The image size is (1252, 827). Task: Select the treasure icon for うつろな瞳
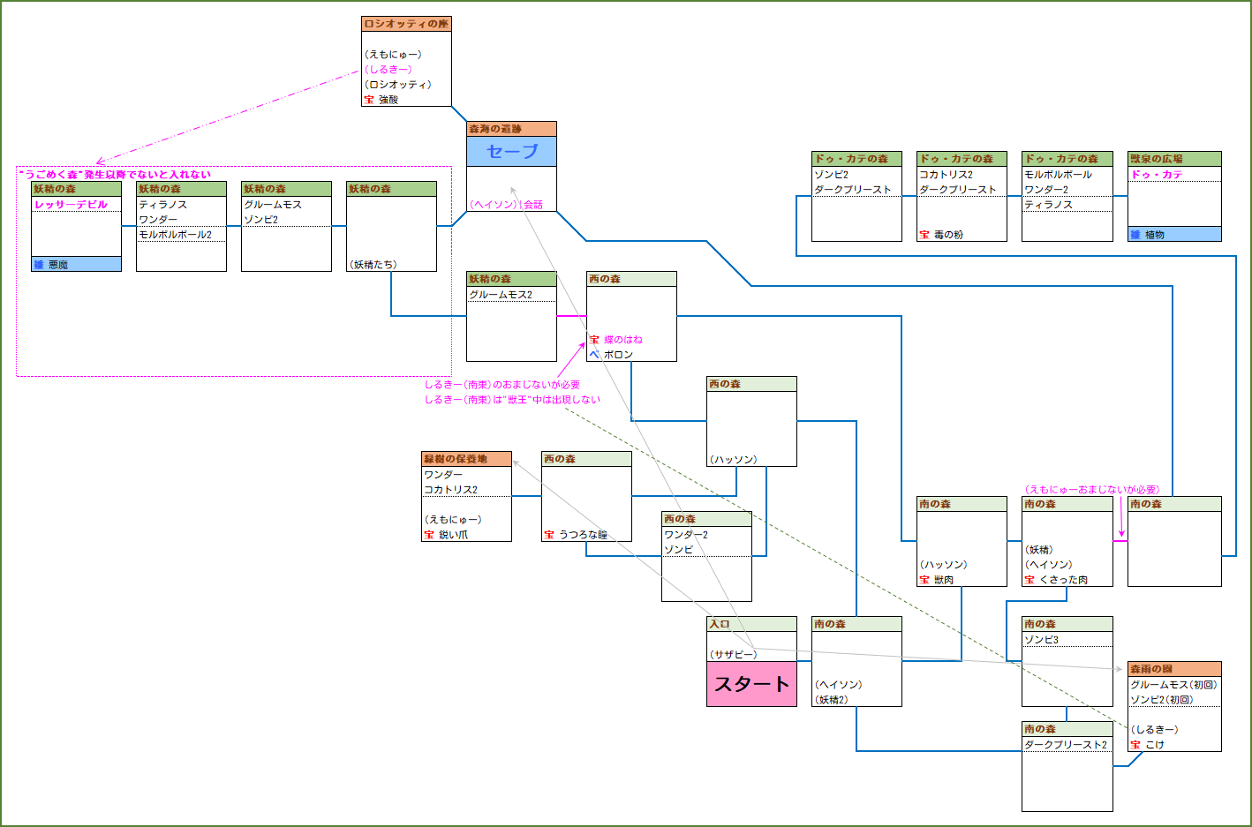549,535
